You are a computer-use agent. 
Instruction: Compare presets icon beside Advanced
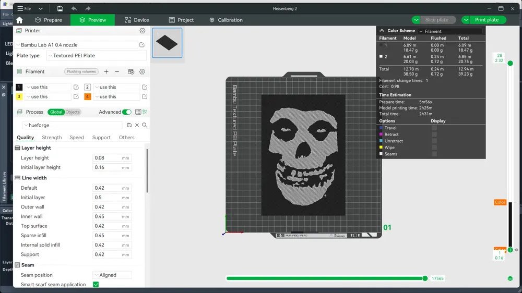tap(145, 112)
